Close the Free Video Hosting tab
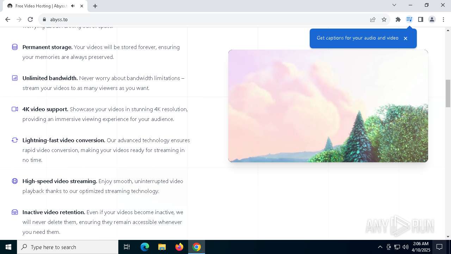 82,6
